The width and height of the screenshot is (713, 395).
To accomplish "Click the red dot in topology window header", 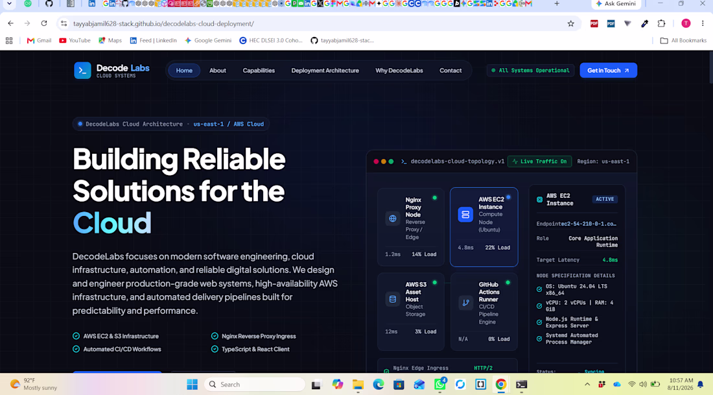I will click(x=376, y=162).
